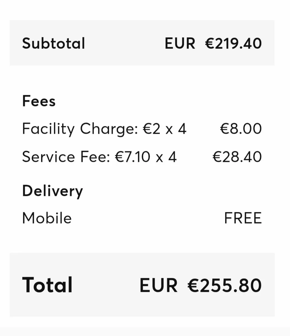The image size is (290, 336).
Task: Click the Fees section heading
Action: click(x=39, y=101)
